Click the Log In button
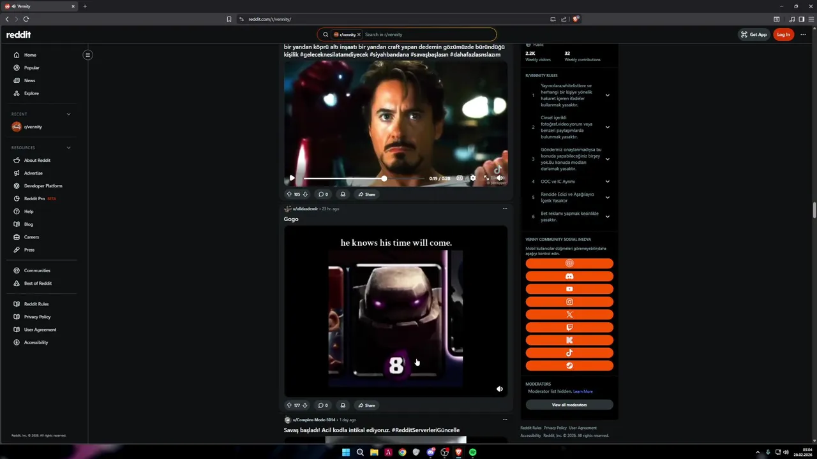Viewport: 817px width, 459px height. pyautogui.click(x=783, y=34)
